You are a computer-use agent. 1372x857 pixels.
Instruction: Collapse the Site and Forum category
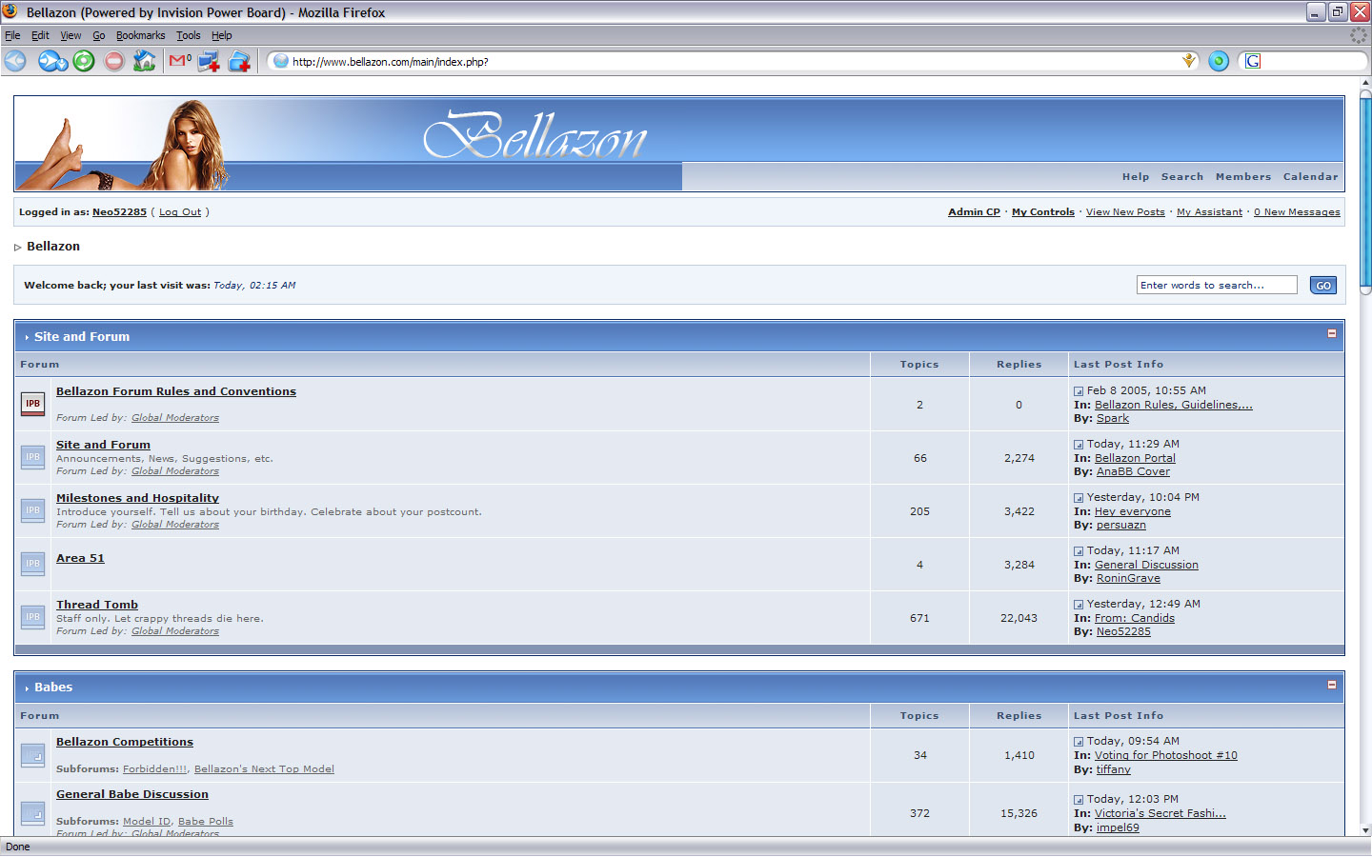point(1332,333)
